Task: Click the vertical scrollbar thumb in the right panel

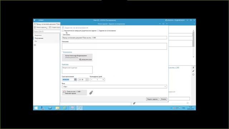Action: (194, 39)
